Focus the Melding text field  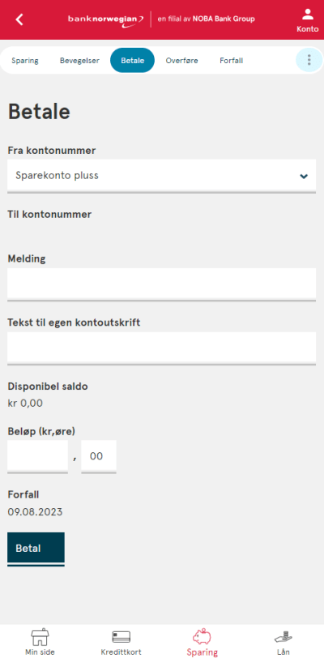(161, 284)
